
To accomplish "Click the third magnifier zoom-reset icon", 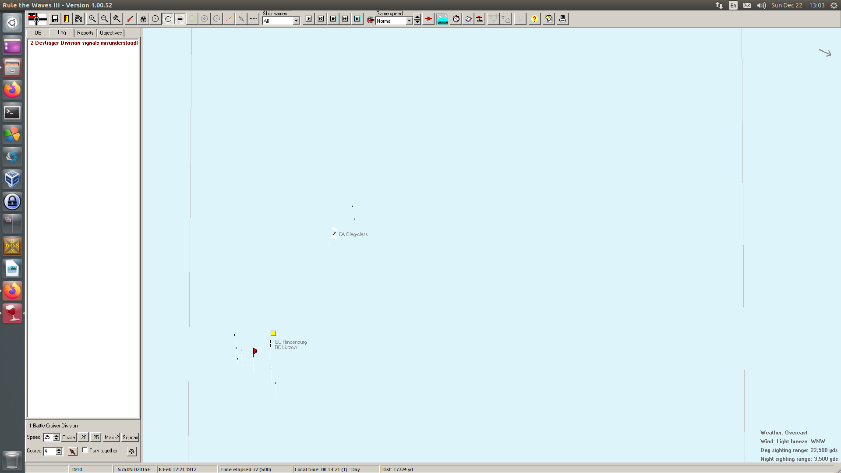I will click(x=117, y=19).
